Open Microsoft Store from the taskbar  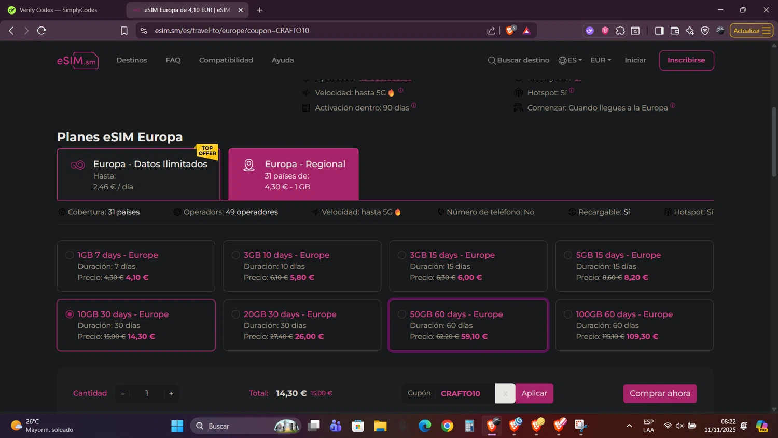click(x=358, y=426)
